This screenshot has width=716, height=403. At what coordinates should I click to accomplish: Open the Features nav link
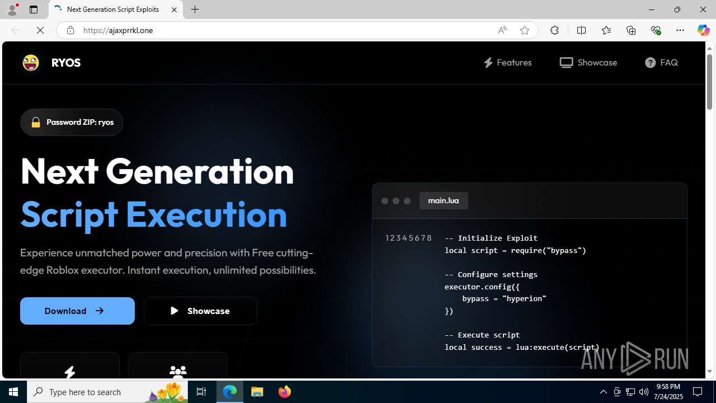tap(507, 62)
